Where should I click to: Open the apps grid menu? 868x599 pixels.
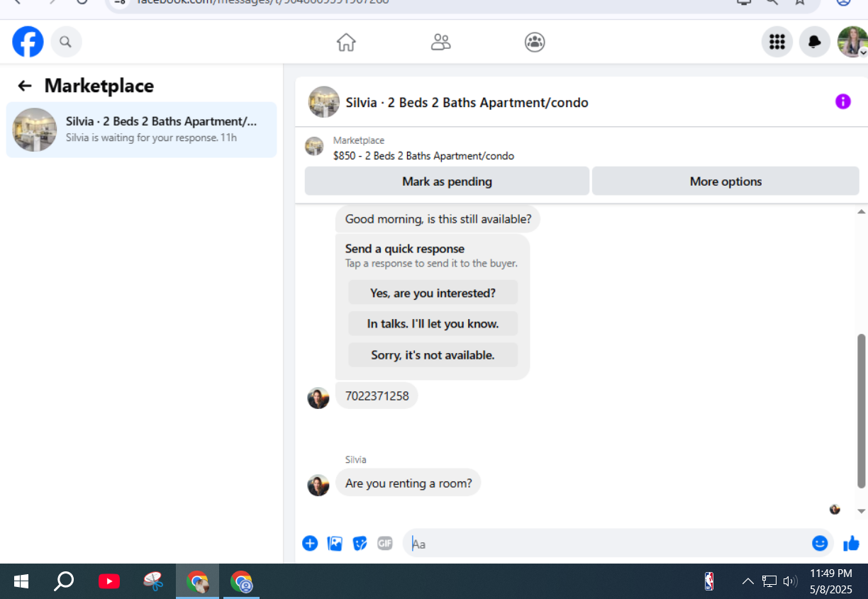[x=777, y=43]
